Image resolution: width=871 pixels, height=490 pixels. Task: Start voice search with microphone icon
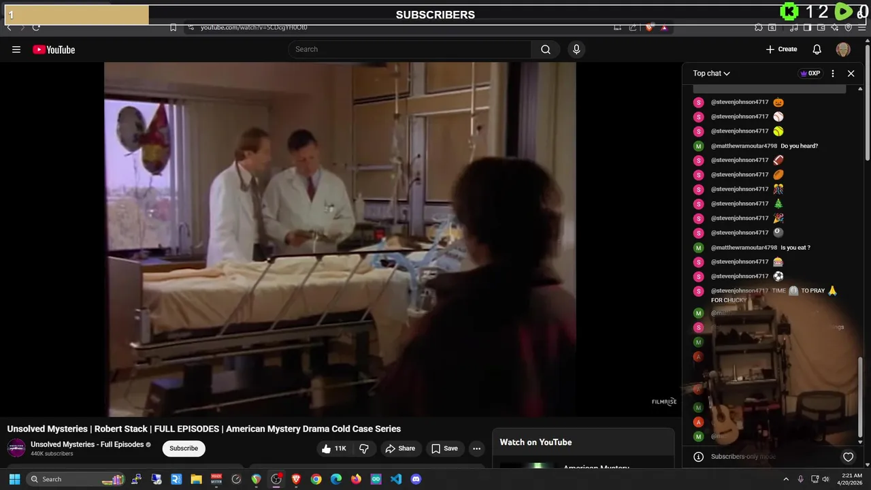[576, 49]
